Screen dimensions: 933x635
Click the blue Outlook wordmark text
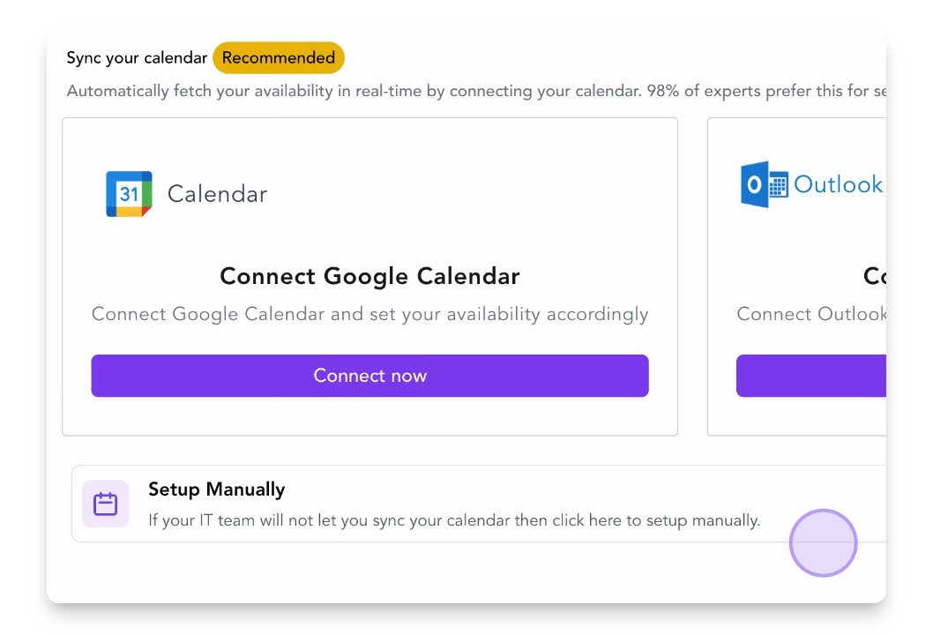[x=838, y=184]
